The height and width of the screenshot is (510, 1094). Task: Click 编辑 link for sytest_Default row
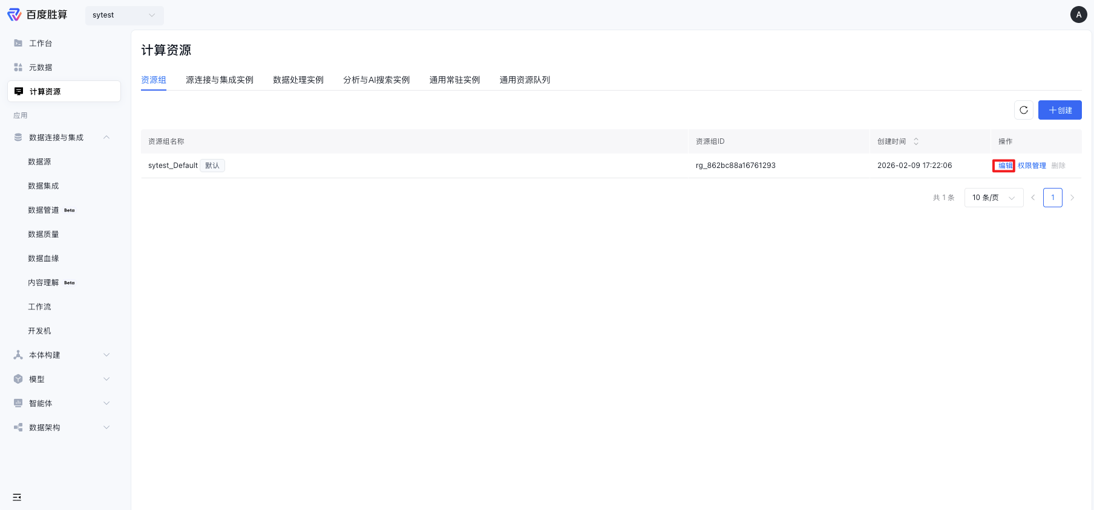pos(1005,166)
